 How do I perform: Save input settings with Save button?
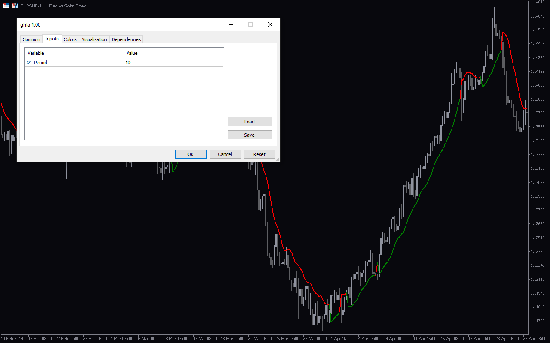250,135
